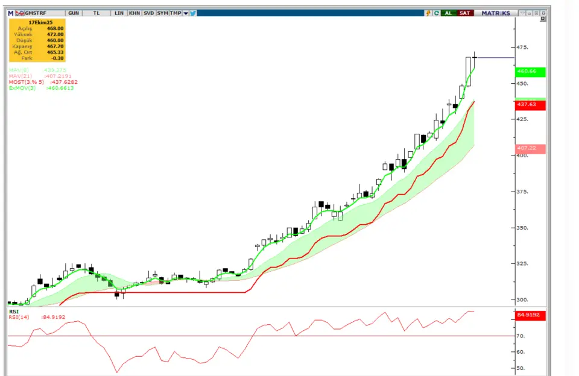Image resolution: width=579 pixels, height=376 pixels.
Task: Toggle the TL currency setting
Action: [96, 13]
